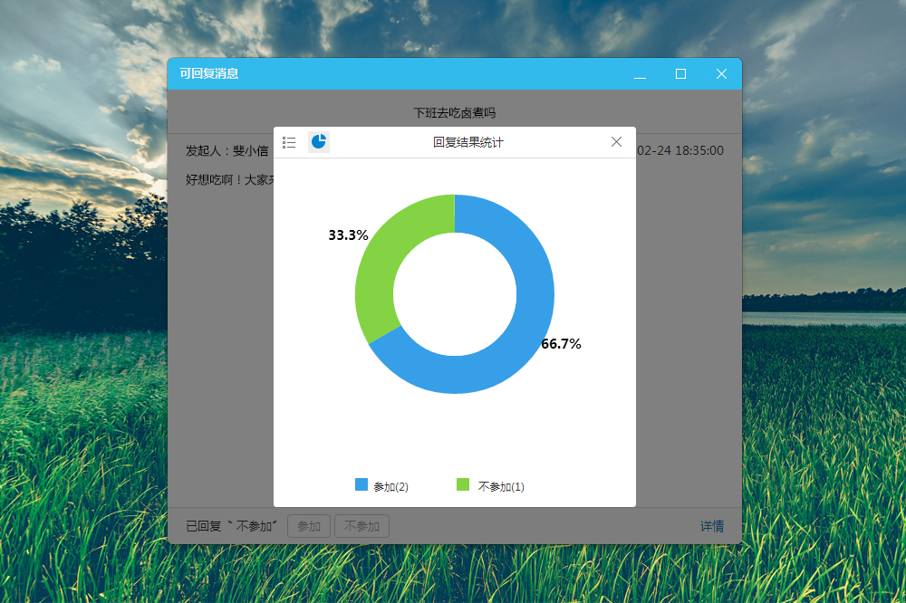Image resolution: width=906 pixels, height=603 pixels.
Task: Click the green 33.3% donut segment
Action: pos(384,260)
